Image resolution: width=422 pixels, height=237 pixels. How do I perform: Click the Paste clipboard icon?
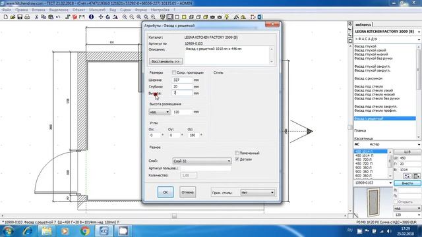(x=51, y=17)
